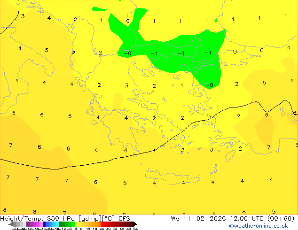298x230 pixels.
Task: Pick the bright green swatch in the legend
Action: [x=73, y=224]
